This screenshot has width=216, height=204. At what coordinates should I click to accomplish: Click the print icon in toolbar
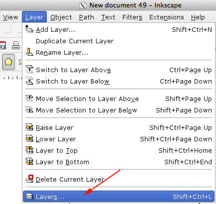(16, 45)
